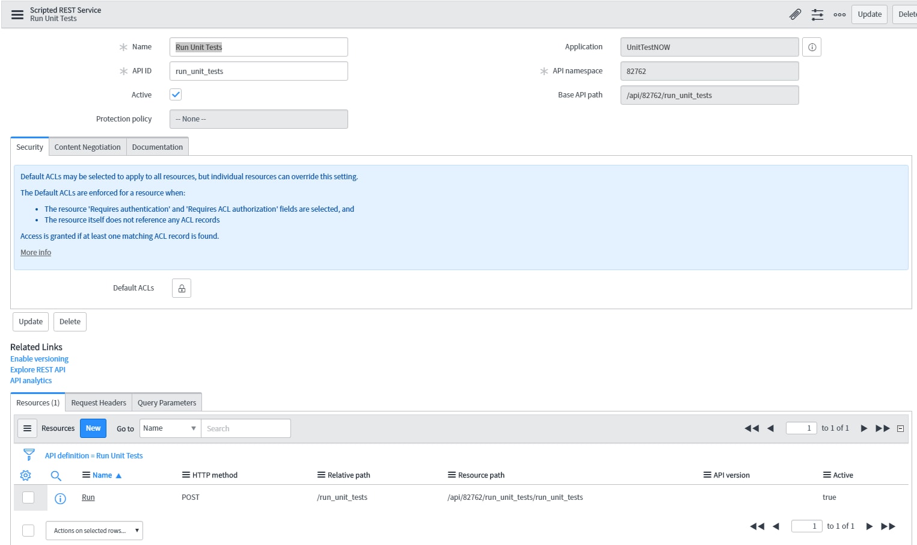917x545 pixels.
Task: Open list personalization gear icon
Action: point(25,475)
